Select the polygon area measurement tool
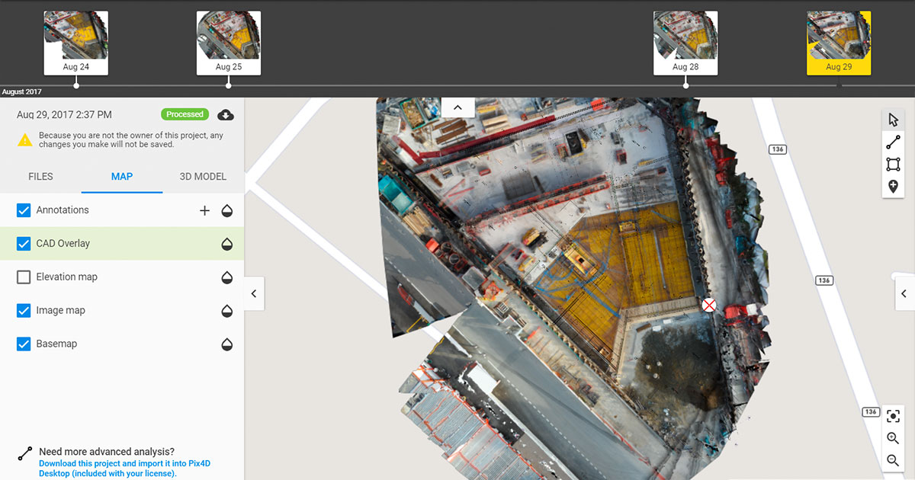 [x=893, y=164]
